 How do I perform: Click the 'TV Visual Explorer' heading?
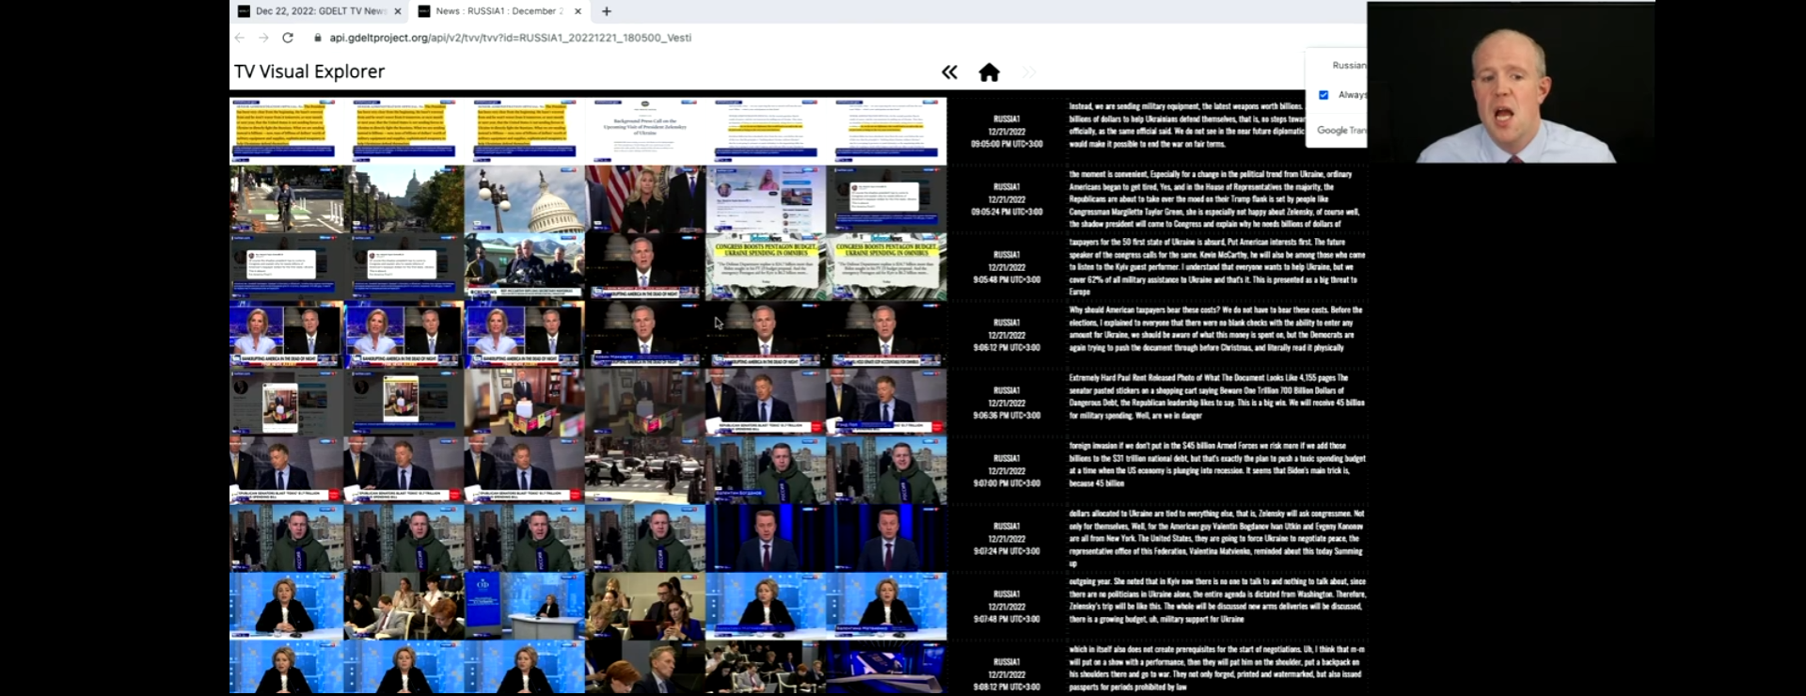tap(309, 71)
